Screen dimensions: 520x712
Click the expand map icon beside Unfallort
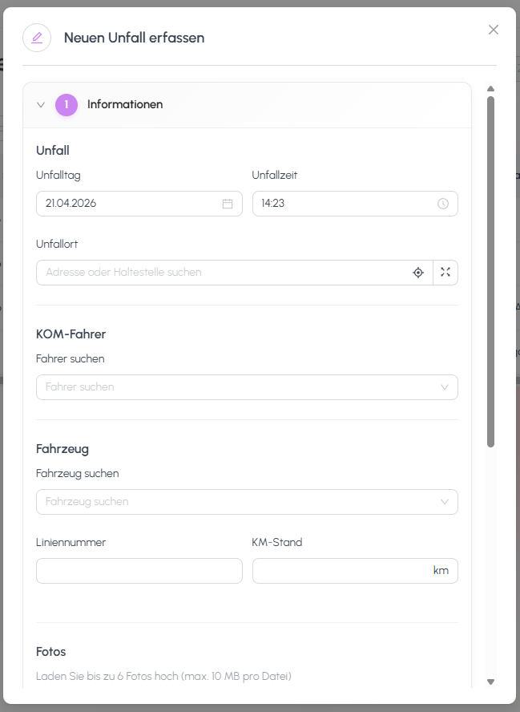(x=445, y=273)
